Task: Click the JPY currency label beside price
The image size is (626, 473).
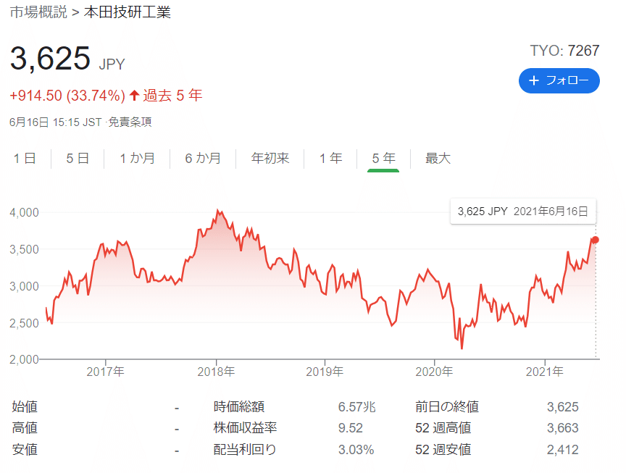Action: (112, 64)
